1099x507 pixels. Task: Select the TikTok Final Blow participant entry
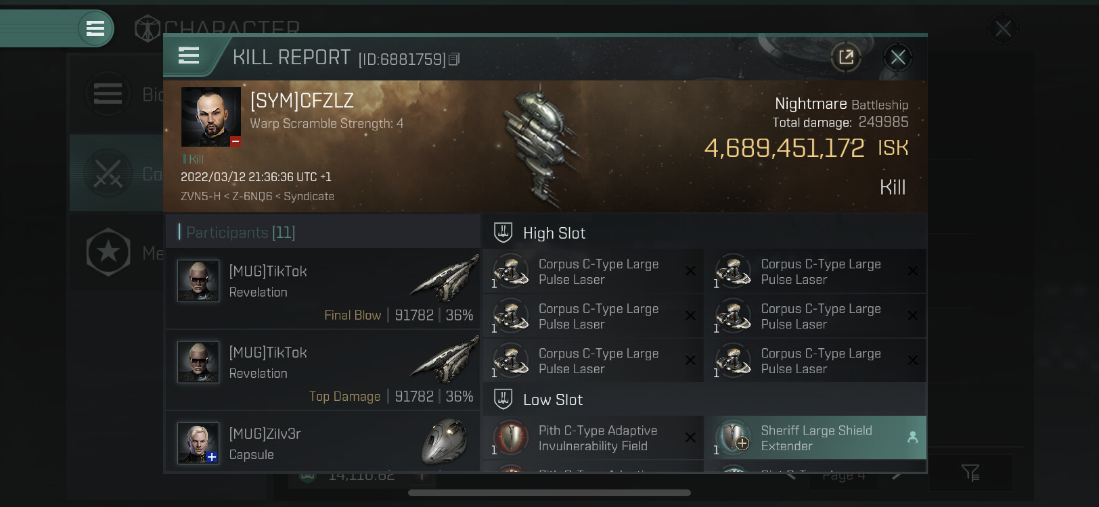click(323, 289)
